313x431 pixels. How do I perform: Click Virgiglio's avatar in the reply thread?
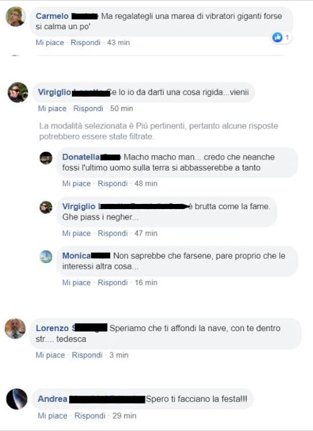[46, 207]
